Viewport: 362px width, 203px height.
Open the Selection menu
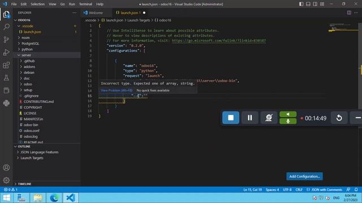coord(38,4)
